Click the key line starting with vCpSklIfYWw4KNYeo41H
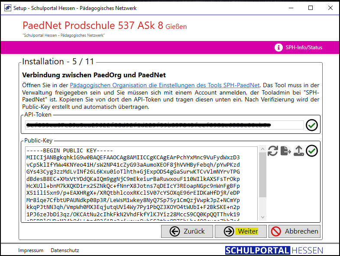Screen dimensions: 340x256 133,165
